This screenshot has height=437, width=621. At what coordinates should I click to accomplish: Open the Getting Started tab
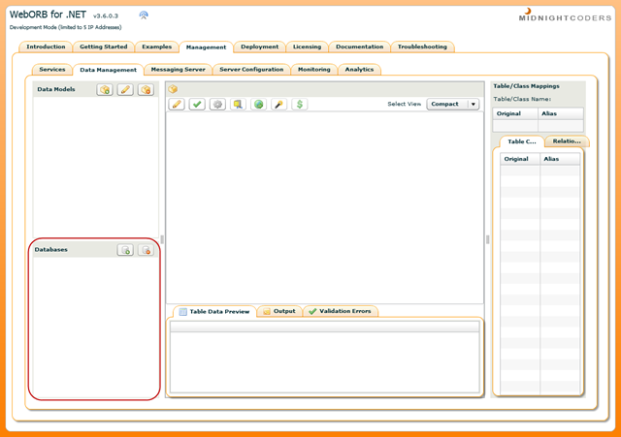pyautogui.click(x=104, y=47)
